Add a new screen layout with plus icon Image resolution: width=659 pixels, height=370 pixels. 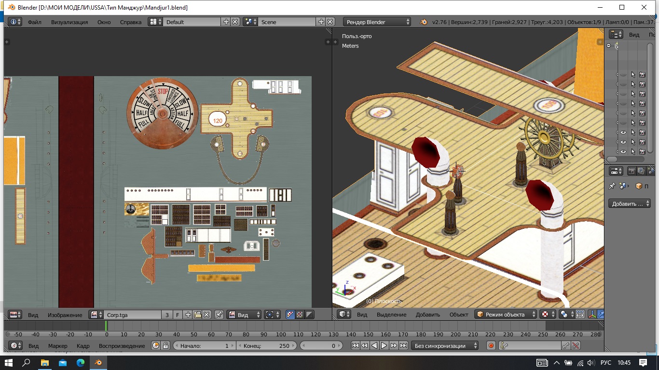(226, 22)
